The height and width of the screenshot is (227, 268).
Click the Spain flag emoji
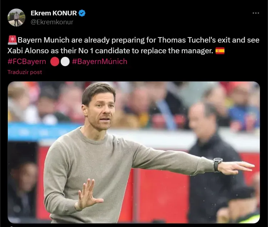220,51
